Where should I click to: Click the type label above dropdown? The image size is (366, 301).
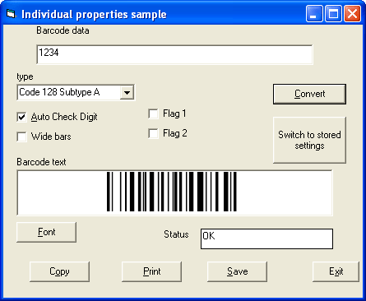[x=25, y=76]
